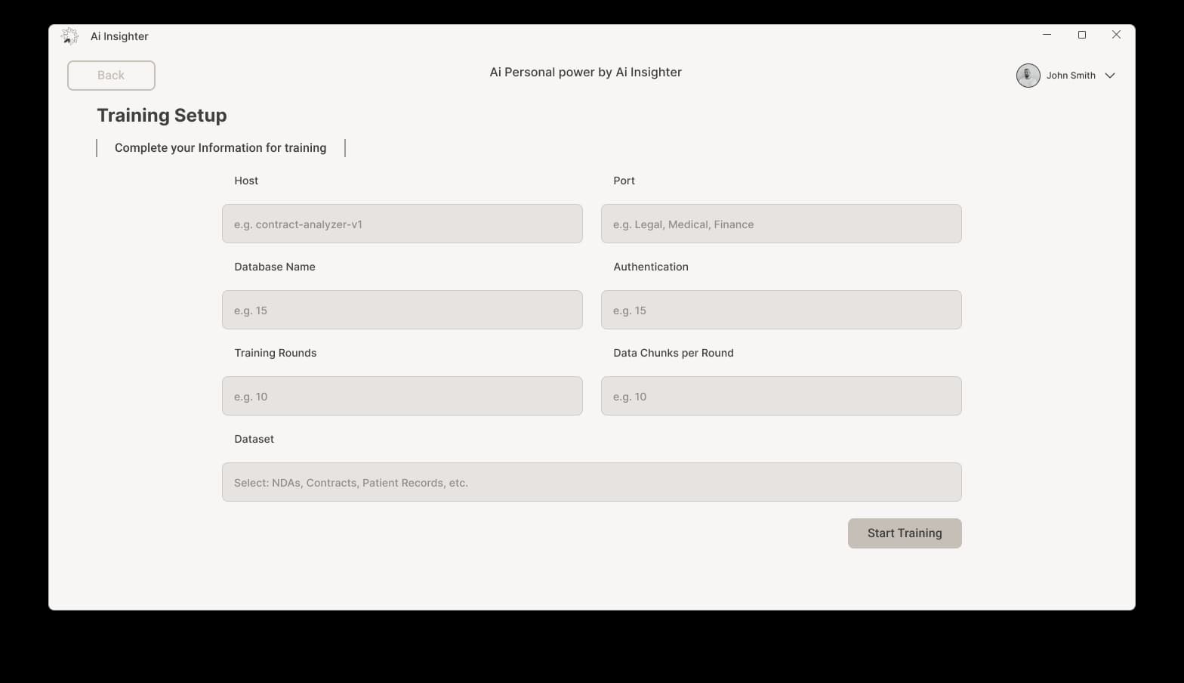Image resolution: width=1184 pixels, height=683 pixels.
Task: Focus the Host input field
Action: pos(402,224)
